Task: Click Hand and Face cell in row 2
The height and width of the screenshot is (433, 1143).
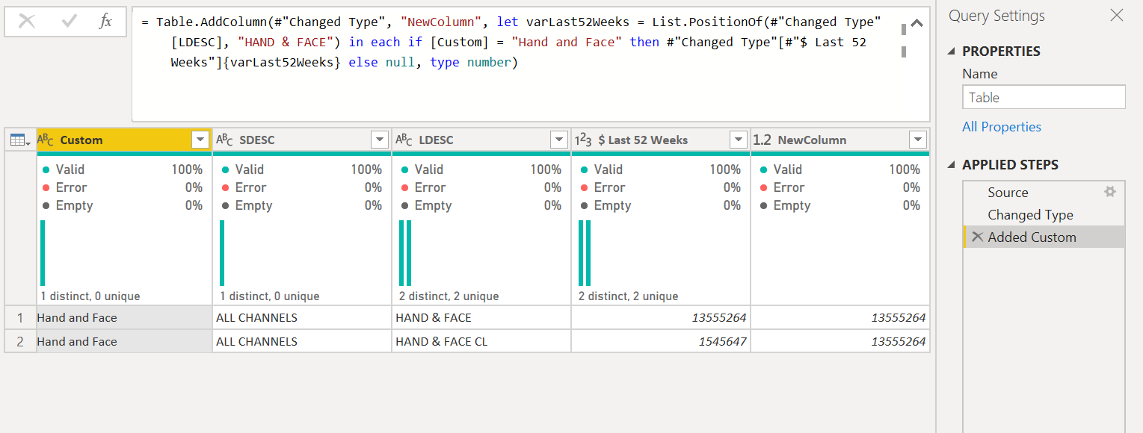Action: click(124, 341)
